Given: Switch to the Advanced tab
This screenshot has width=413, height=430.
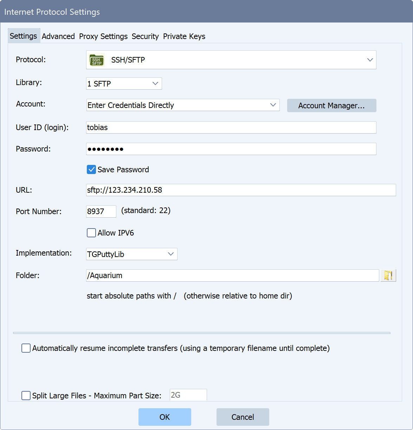Looking at the screenshot, I should coord(58,36).
